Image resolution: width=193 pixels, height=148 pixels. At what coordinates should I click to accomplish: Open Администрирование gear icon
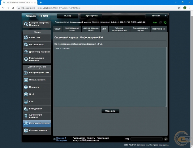coord(26,116)
